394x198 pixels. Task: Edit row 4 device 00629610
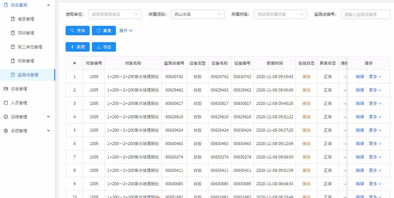[360, 117]
